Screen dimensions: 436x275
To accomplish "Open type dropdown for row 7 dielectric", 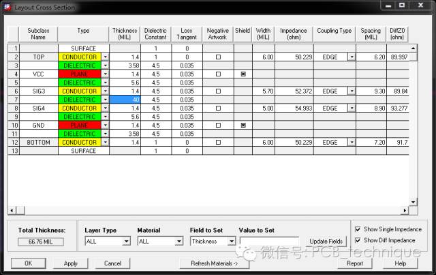I will 106,100.
